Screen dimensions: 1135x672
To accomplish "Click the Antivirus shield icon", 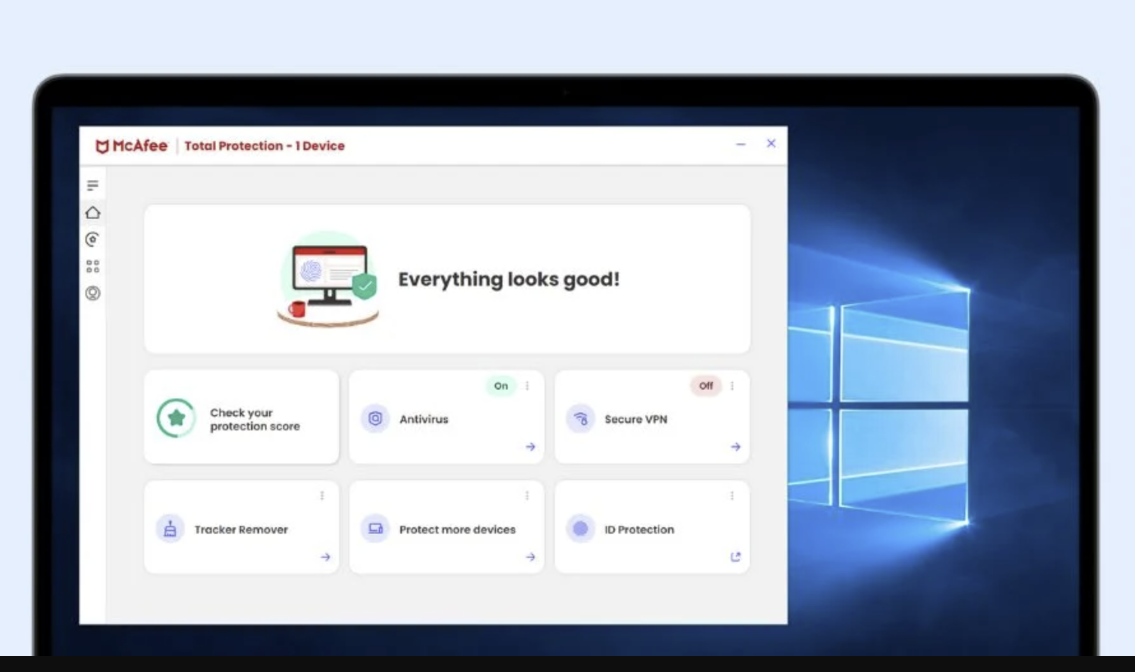I will 375,419.
